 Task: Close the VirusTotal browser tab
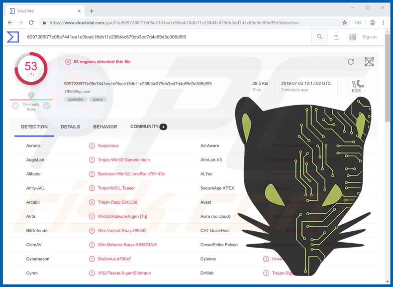[x=79, y=11]
